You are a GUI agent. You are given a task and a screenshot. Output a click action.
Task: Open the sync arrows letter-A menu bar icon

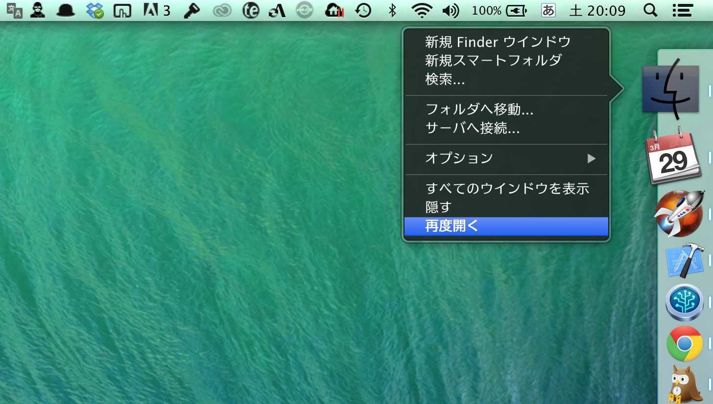click(278, 10)
